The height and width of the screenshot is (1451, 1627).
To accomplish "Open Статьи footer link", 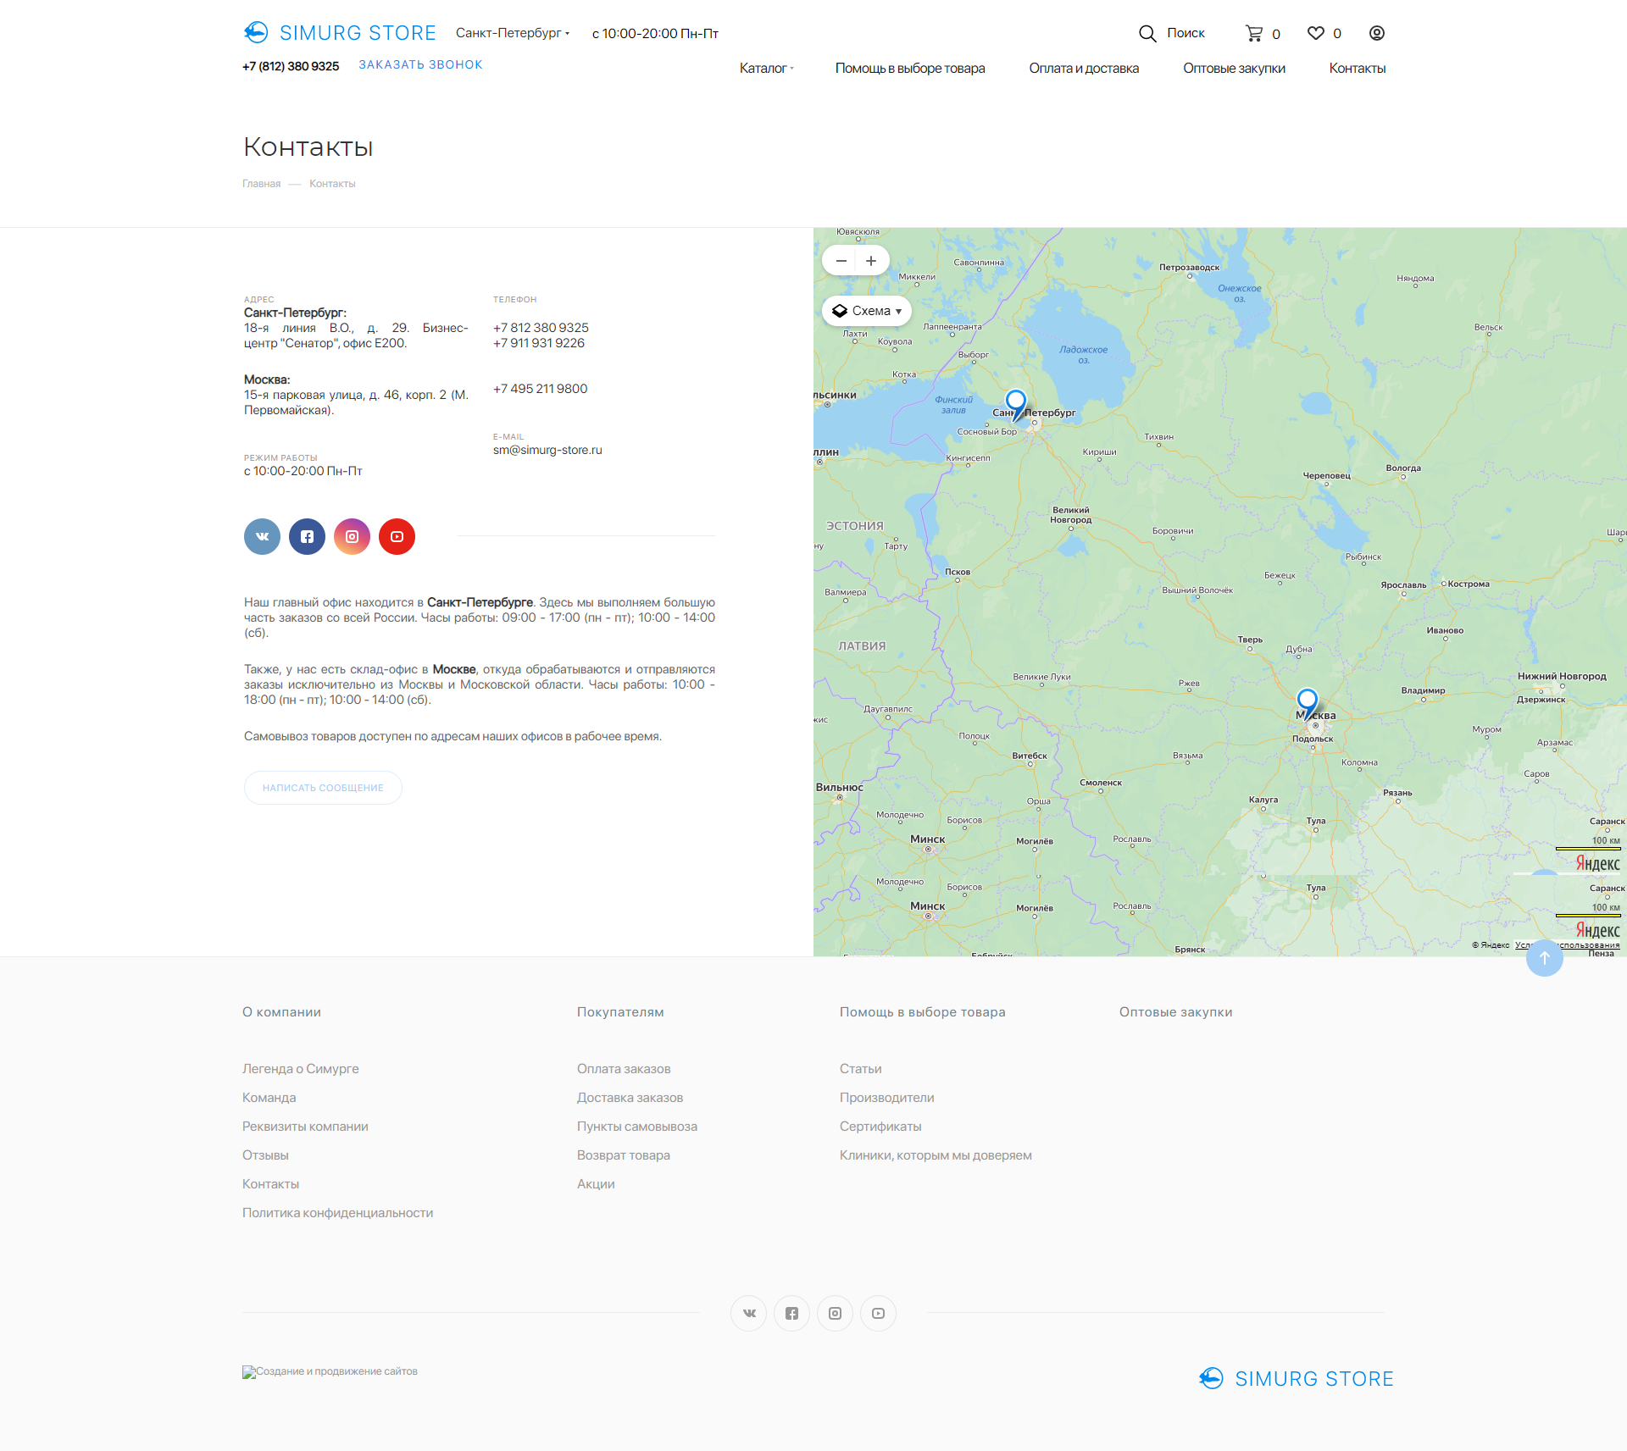I will pos(861,1069).
